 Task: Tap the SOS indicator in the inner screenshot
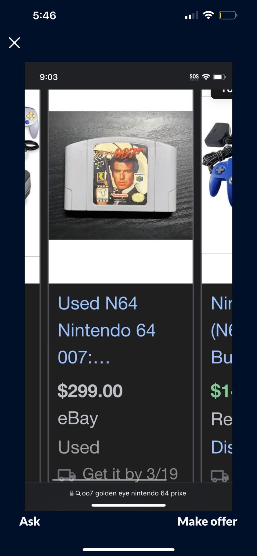tap(194, 77)
